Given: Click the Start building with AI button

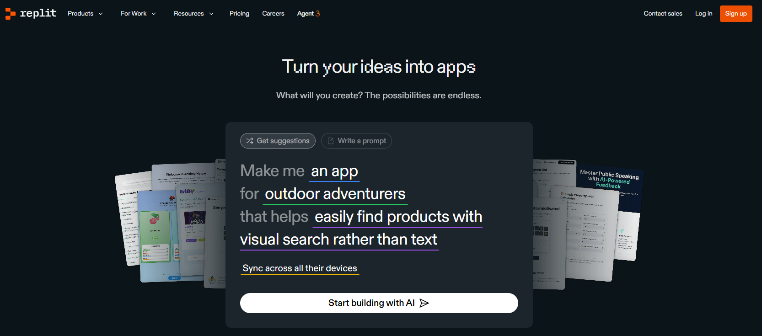Looking at the screenshot, I should click(379, 303).
